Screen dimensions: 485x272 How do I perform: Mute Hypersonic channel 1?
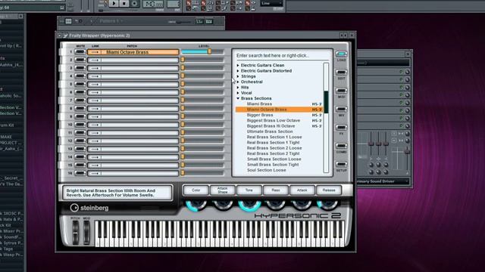pyautogui.click(x=80, y=52)
